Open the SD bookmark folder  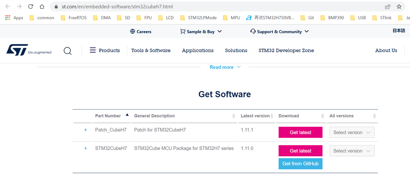[x=124, y=18]
